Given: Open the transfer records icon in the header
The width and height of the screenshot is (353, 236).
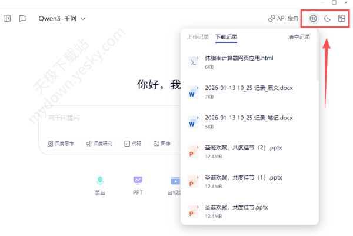Looking at the screenshot, I should (314, 18).
